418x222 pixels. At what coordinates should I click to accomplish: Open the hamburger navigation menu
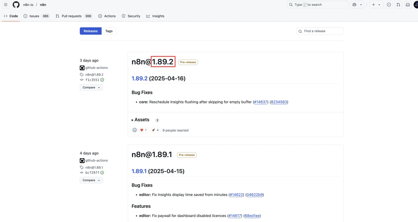[x=5, y=5]
